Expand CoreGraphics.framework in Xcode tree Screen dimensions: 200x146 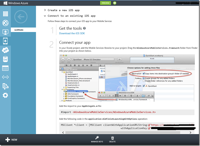coord(64,98)
